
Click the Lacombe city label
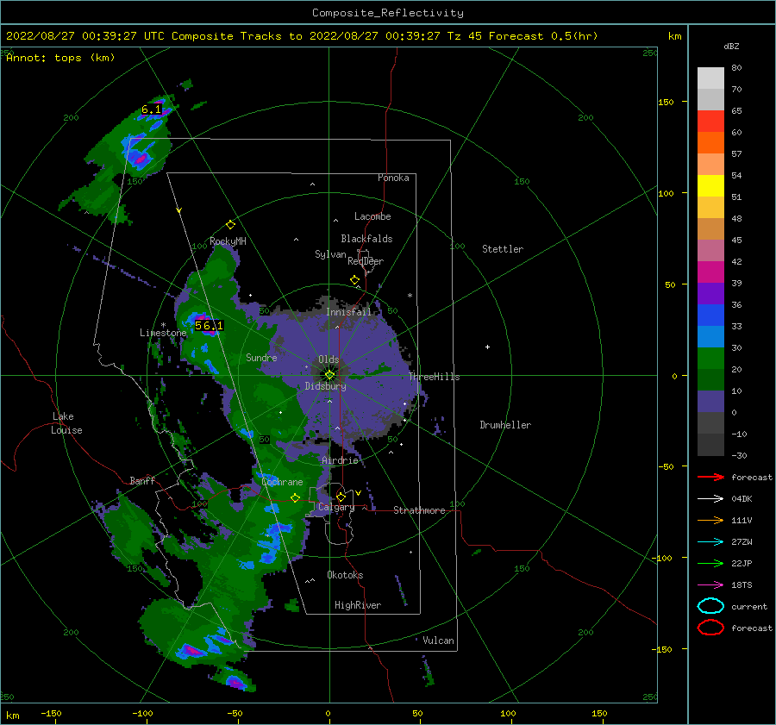tap(372, 216)
